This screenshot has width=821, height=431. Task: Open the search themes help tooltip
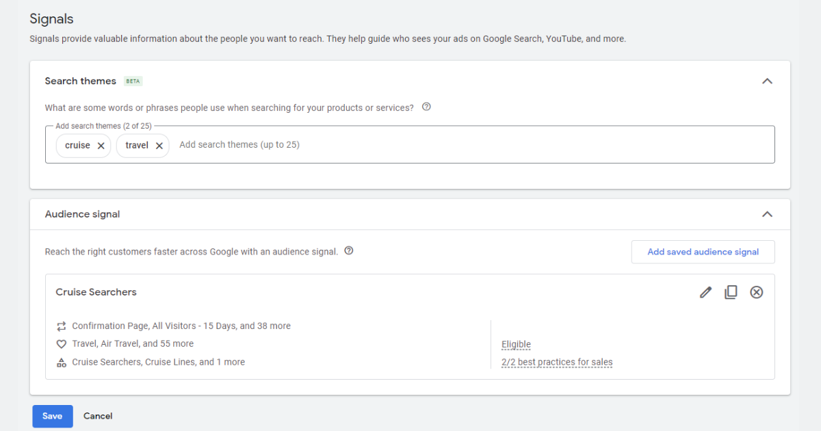click(x=426, y=107)
